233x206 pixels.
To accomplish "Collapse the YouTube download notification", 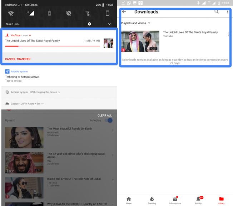I will click(x=30, y=35).
